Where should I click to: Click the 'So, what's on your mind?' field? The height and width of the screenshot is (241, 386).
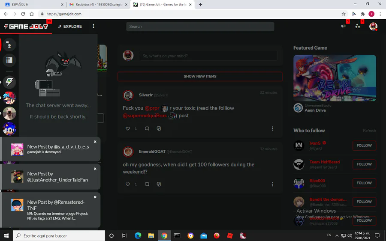tap(208, 56)
